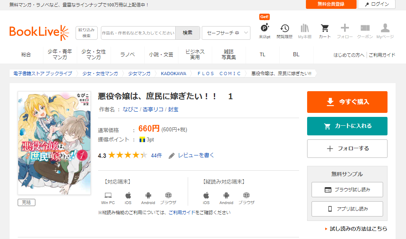Image resolution: width=406 pixels, height=239 pixels.
Task: Select the 少女・女性マンガ category tab
Action: 93,55
